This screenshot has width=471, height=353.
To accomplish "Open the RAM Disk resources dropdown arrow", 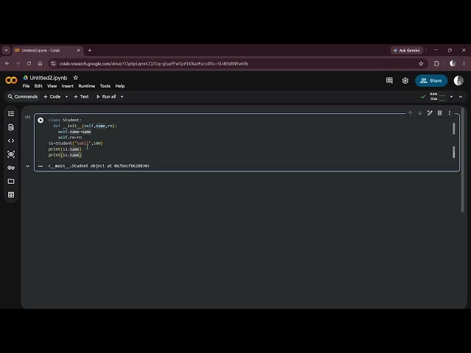I will pos(451,96).
